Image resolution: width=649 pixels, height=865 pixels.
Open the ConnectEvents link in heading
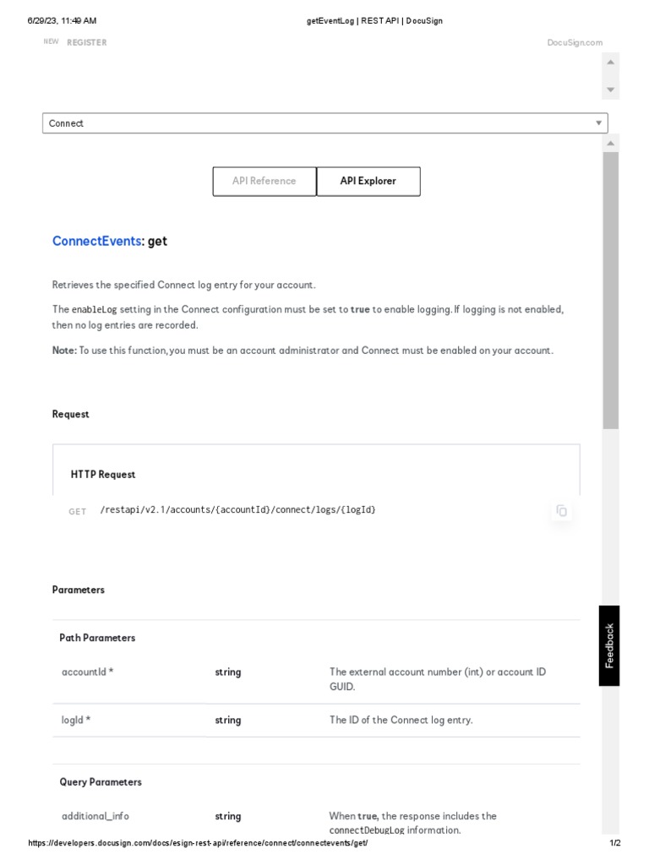click(x=96, y=241)
